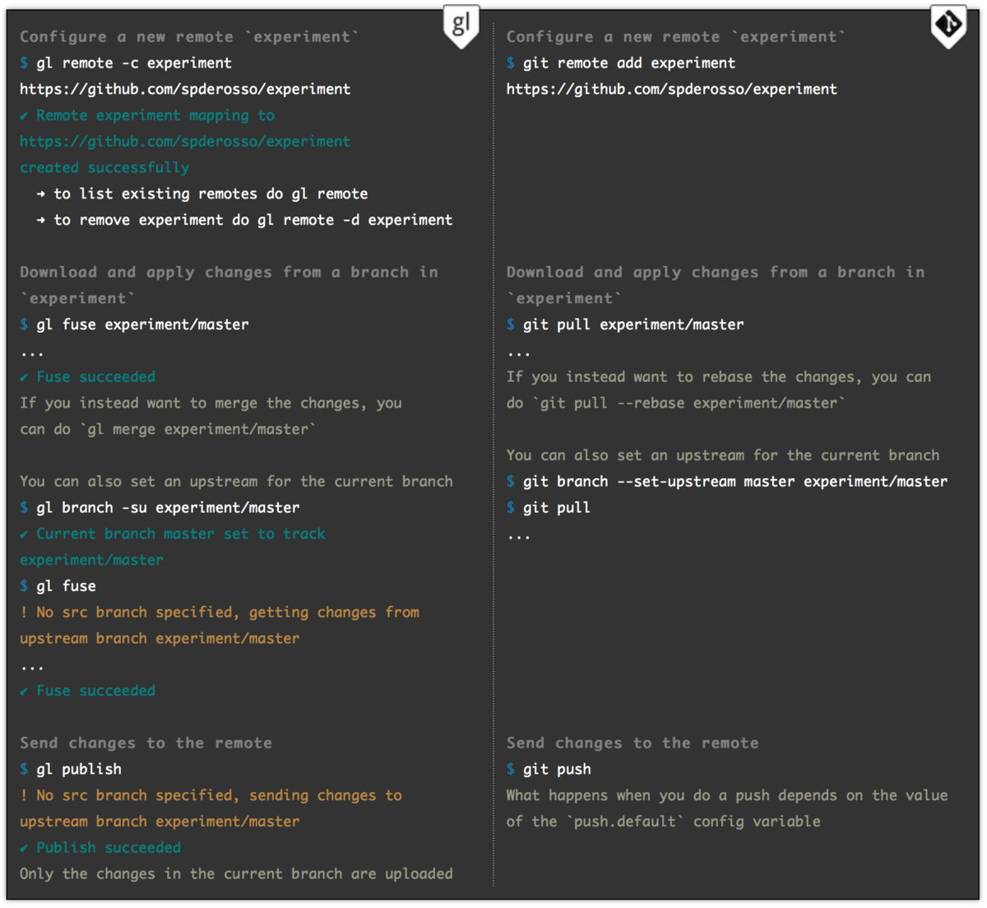Click the dollar prompt before gl publish

click(24, 769)
